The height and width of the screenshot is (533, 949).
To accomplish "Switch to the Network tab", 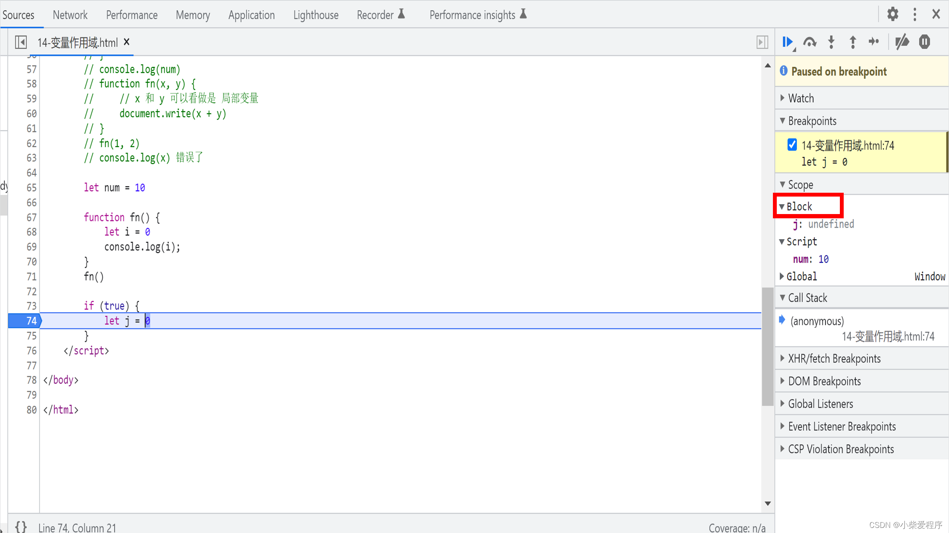I will [70, 15].
